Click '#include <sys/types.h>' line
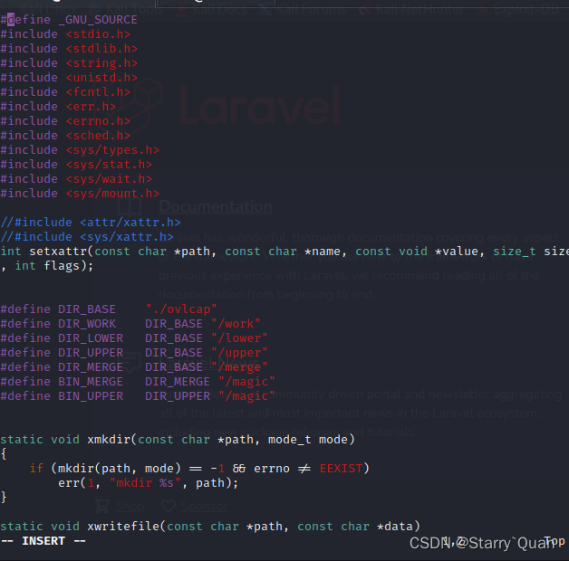This screenshot has height=561, width=569. point(80,150)
